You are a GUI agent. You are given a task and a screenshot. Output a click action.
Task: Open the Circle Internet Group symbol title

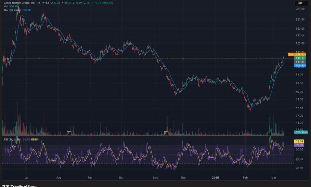19,3
